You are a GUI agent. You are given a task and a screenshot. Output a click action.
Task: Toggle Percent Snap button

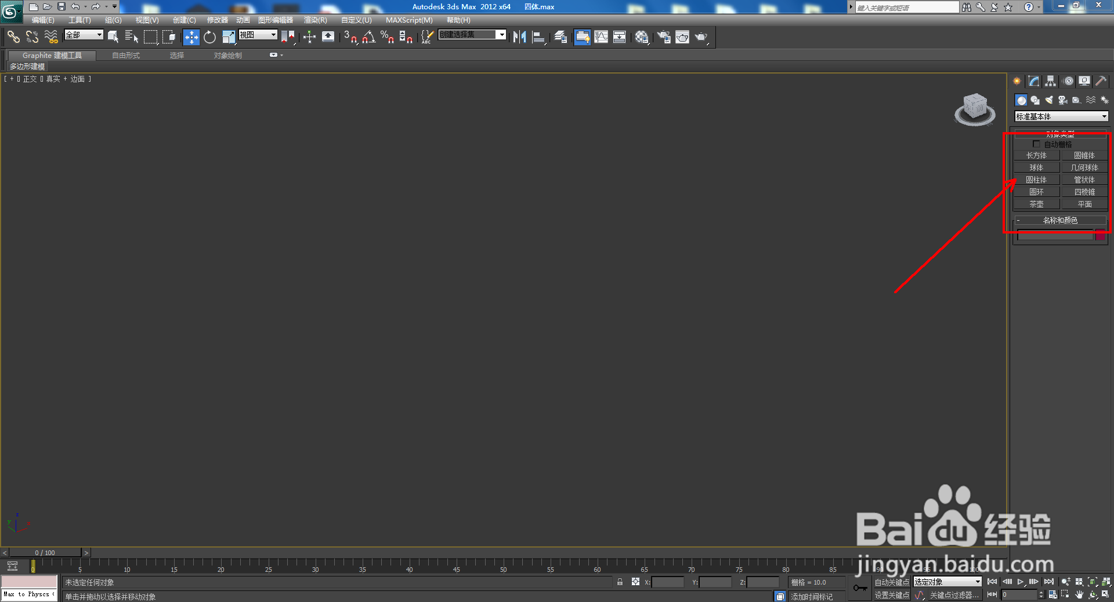[x=388, y=37]
